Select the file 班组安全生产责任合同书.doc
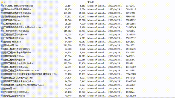This screenshot has width=175, height=98. pos(17,9)
